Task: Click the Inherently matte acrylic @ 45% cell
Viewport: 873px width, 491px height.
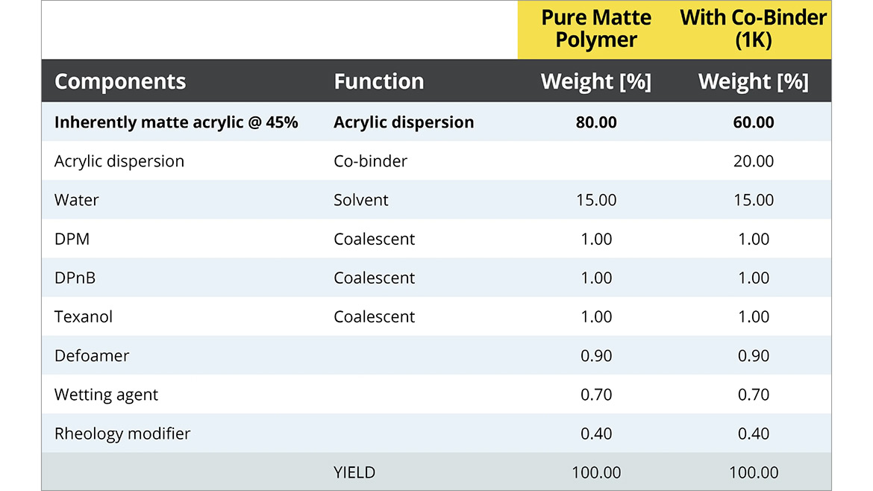Action: click(x=176, y=122)
